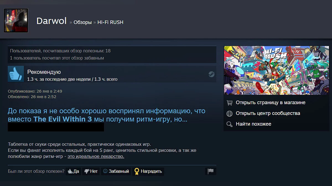Click the sentence beginning Таблетка от скуки
This screenshot has width=332, height=186.
79,144
